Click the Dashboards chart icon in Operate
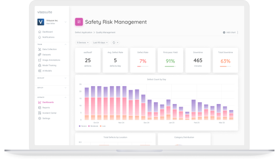This screenshot has height=161, width=279. point(40,102)
